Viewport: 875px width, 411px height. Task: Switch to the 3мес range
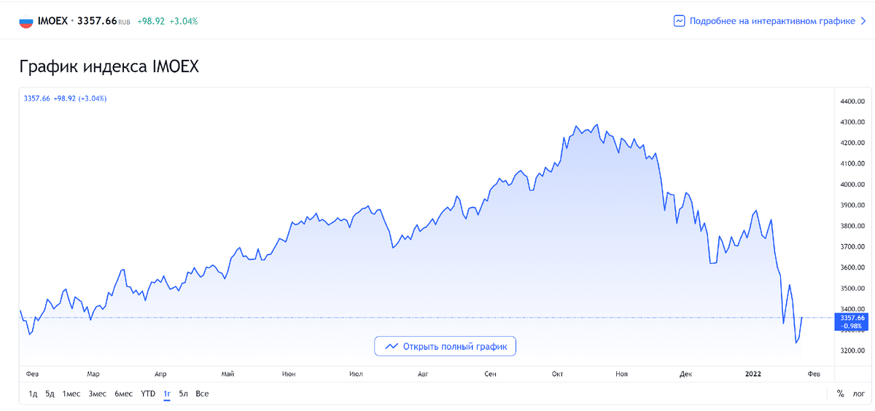98,394
